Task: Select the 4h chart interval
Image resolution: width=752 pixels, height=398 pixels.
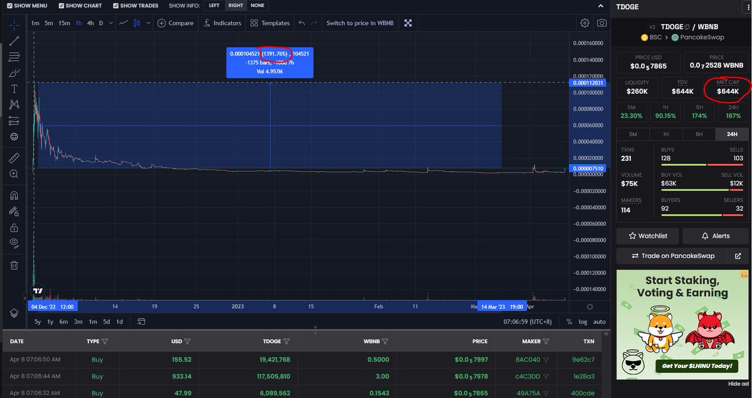Action: [x=90, y=23]
